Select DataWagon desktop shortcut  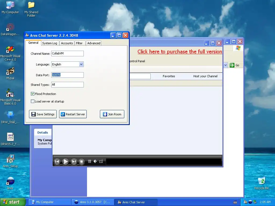(x=10, y=30)
